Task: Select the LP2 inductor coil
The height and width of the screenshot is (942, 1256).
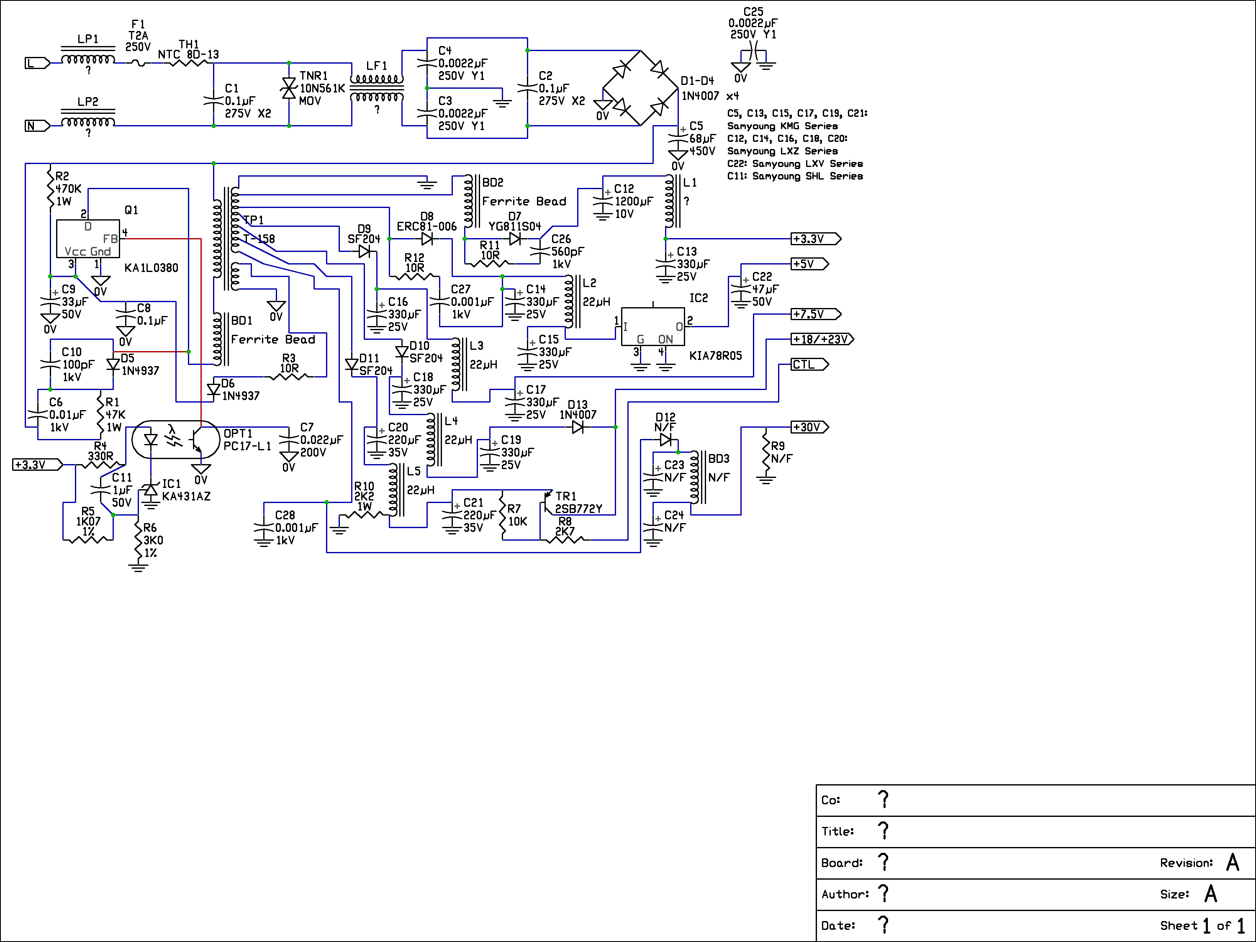Action: point(88,120)
